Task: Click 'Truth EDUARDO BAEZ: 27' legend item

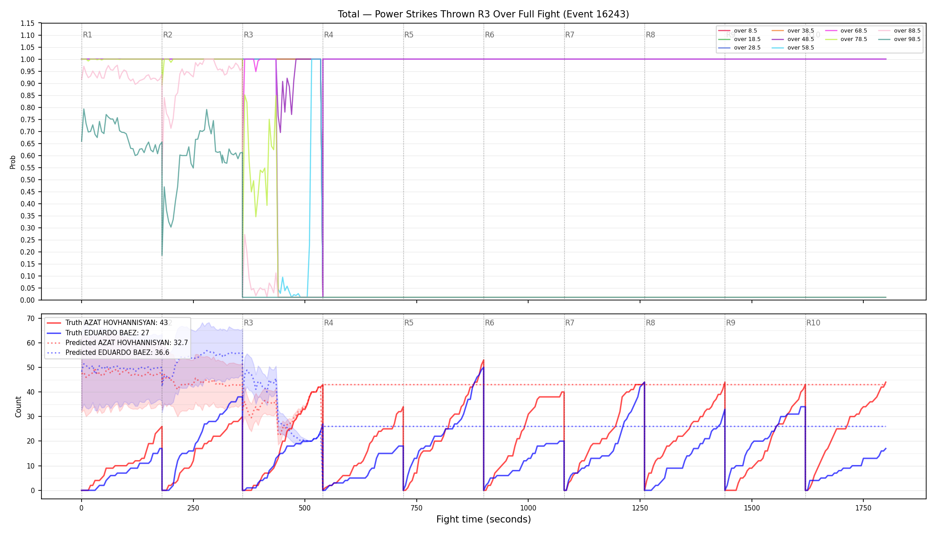Action: click(x=98, y=333)
